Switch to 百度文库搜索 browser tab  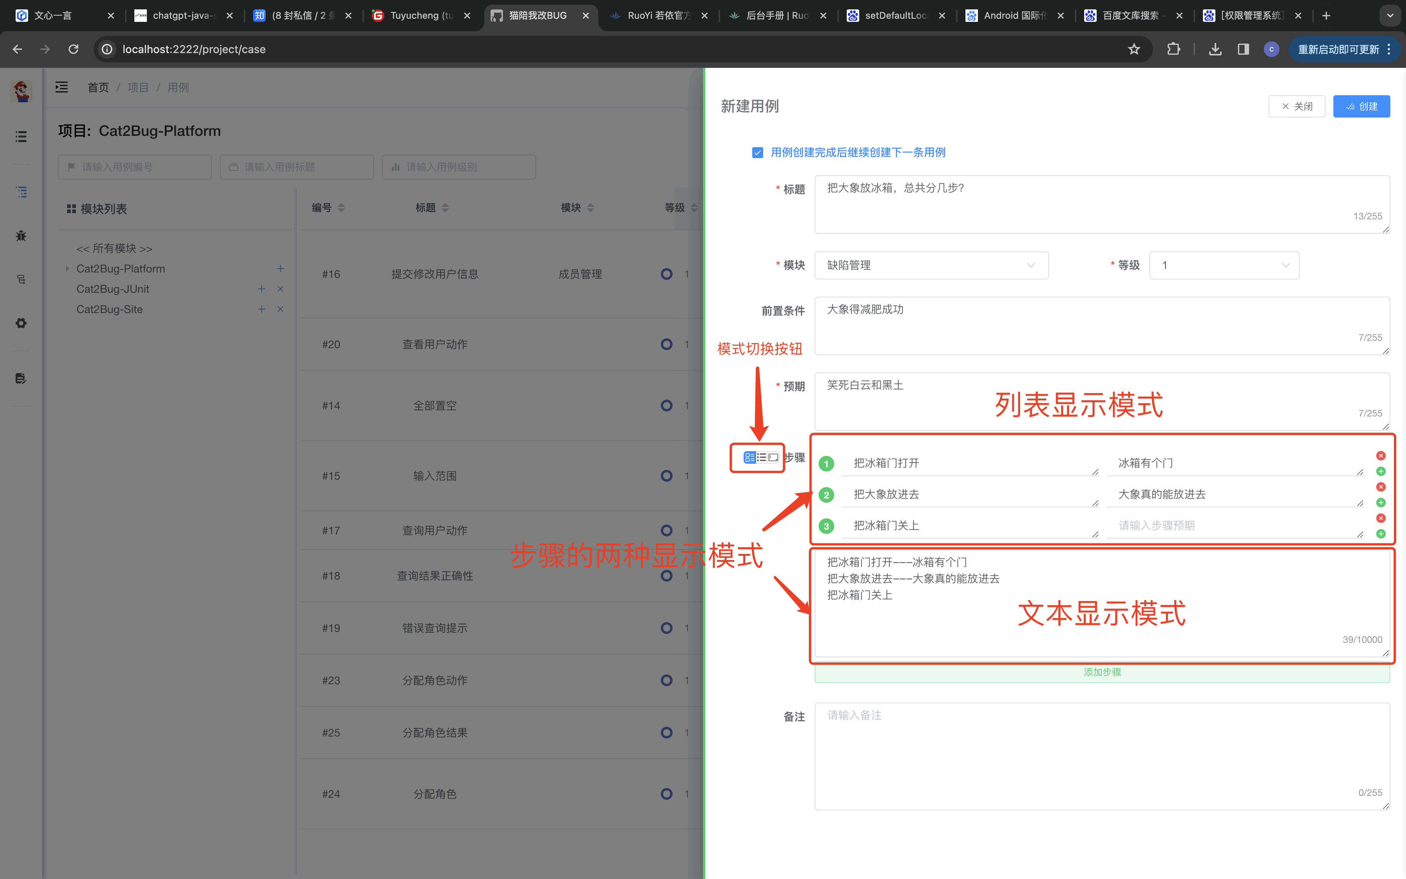point(1133,16)
